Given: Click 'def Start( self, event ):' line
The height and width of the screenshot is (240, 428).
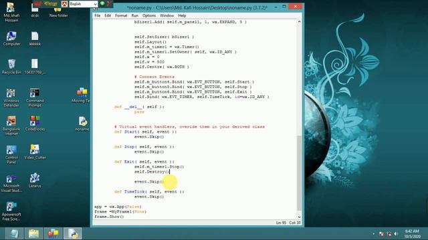Looking at the screenshot, I should [146, 132].
